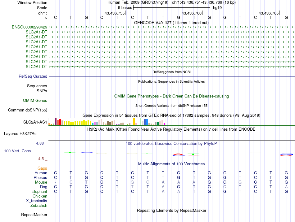Click 100 vertebrates Basewise Conservation title
295x222 pixels.
click(x=171, y=144)
